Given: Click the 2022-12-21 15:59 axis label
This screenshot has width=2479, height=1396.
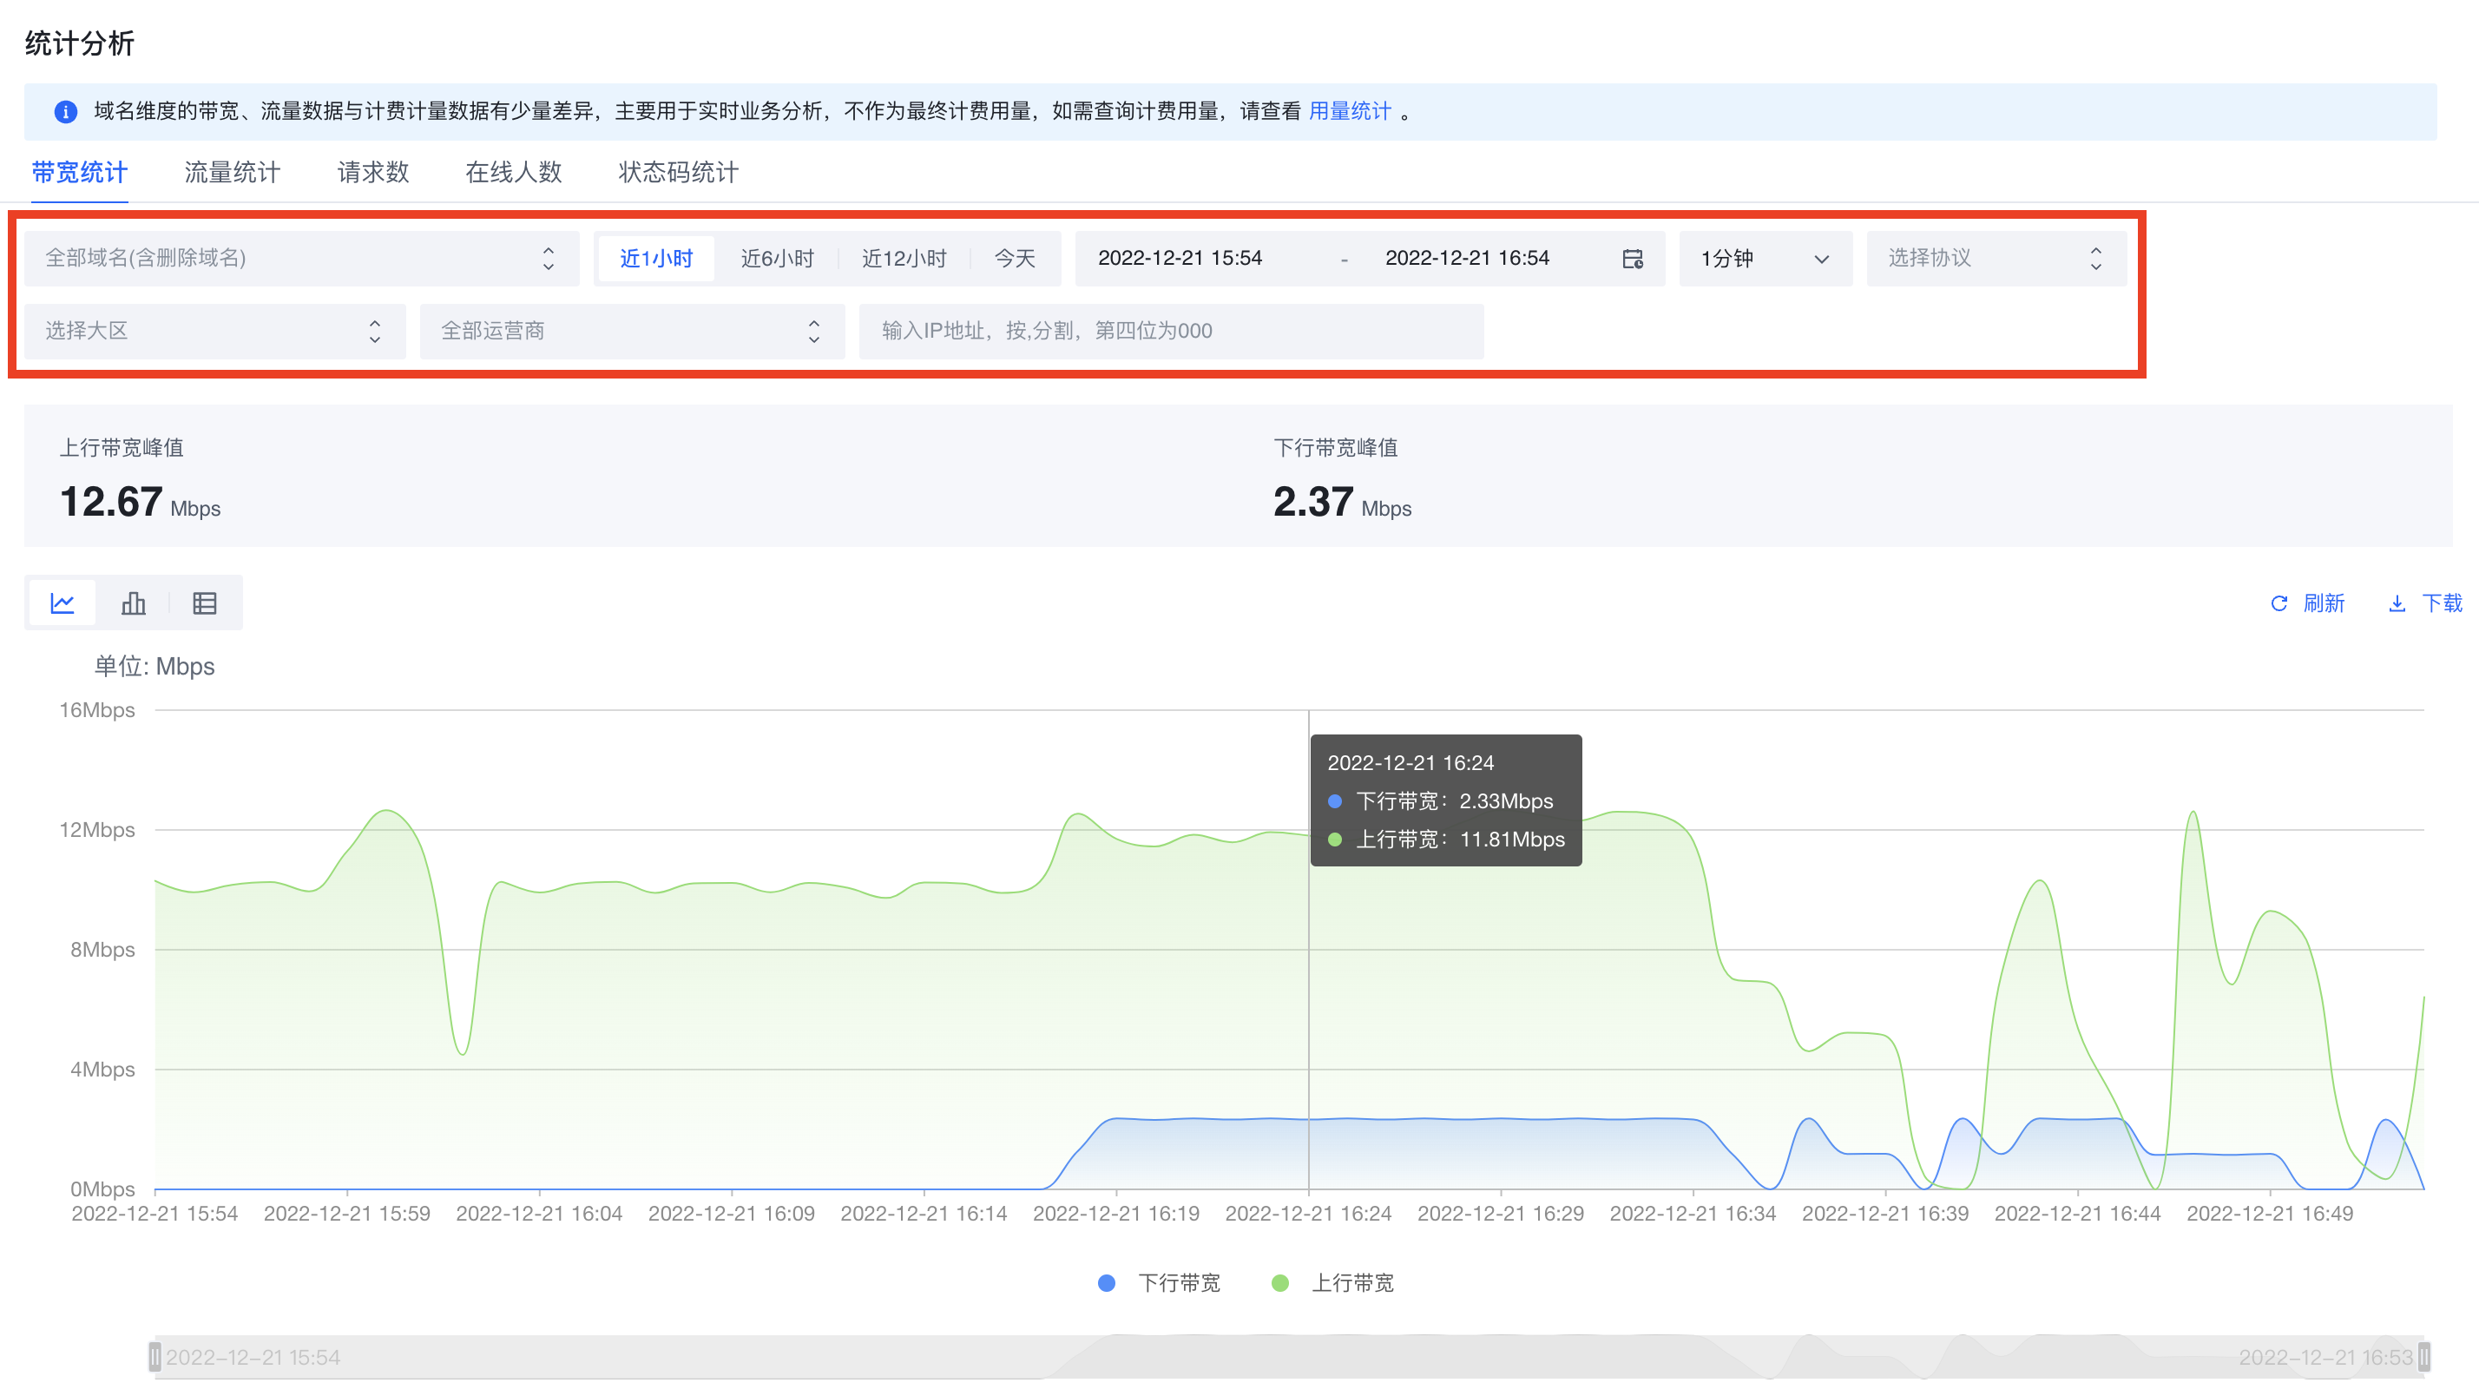Looking at the screenshot, I should pyautogui.click(x=346, y=1214).
